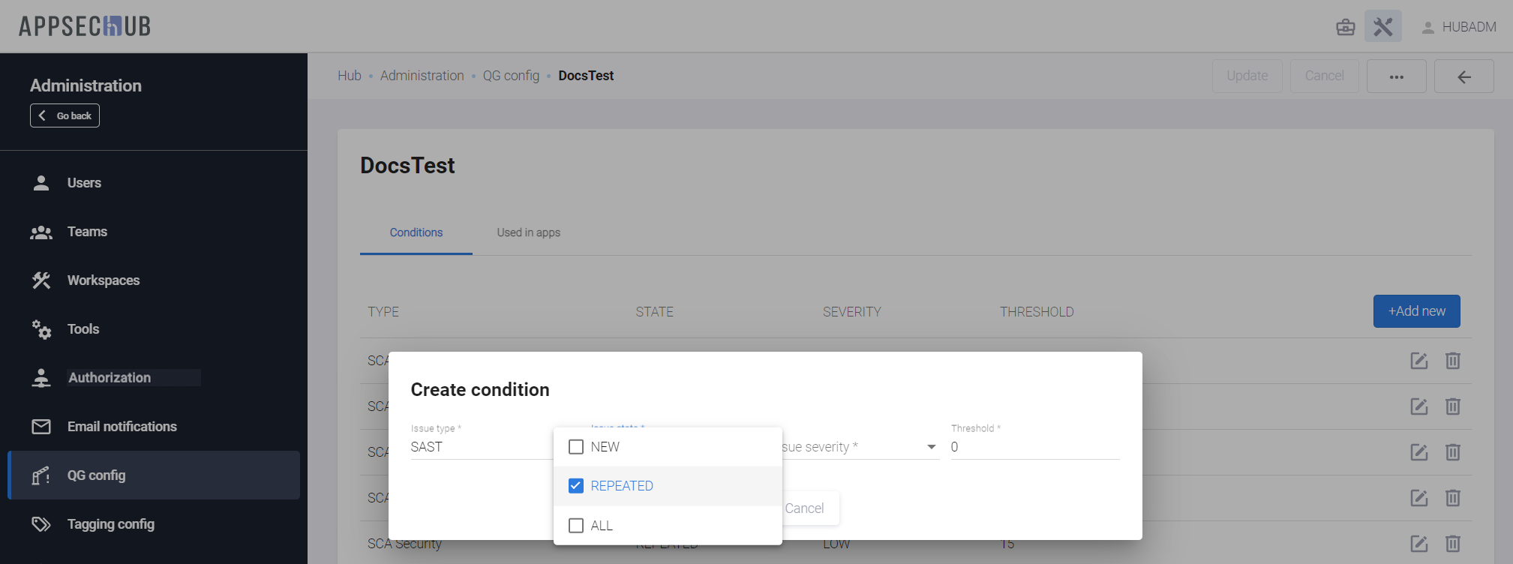Open the three-dots more options menu
This screenshot has height=564, width=1513.
(1396, 76)
